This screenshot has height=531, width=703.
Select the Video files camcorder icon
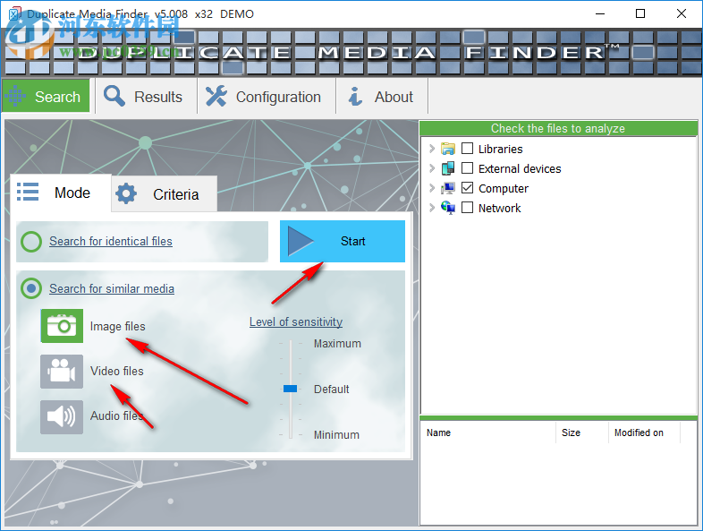pyautogui.click(x=62, y=372)
